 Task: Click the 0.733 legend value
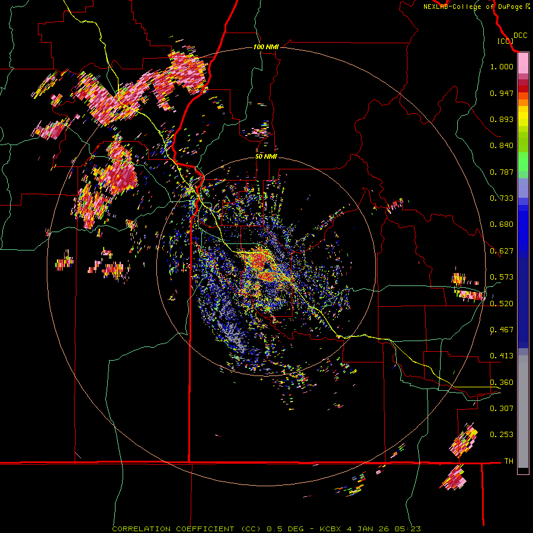click(x=502, y=198)
